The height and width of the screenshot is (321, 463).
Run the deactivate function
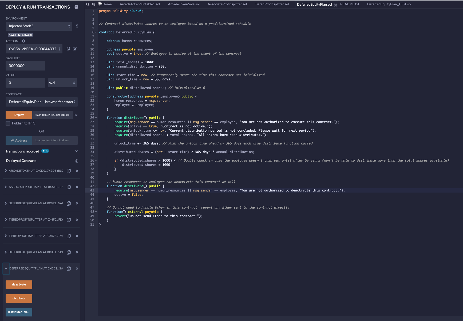[x=19, y=285]
